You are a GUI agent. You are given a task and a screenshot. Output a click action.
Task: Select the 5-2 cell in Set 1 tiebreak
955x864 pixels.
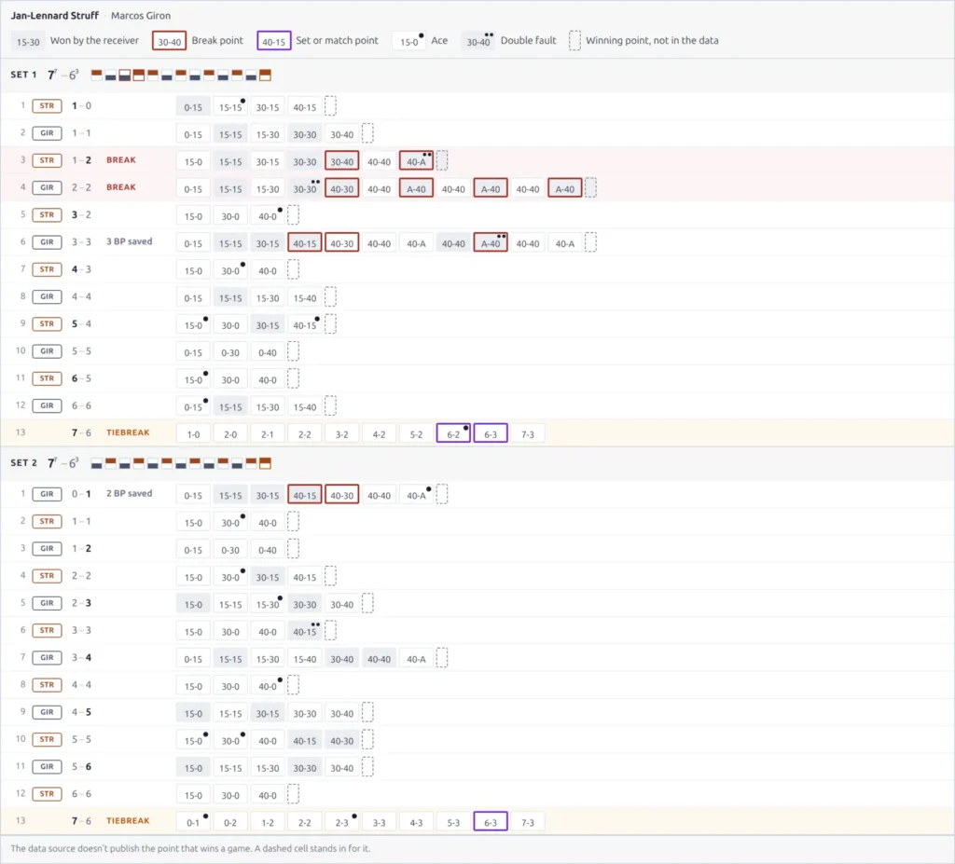(416, 433)
